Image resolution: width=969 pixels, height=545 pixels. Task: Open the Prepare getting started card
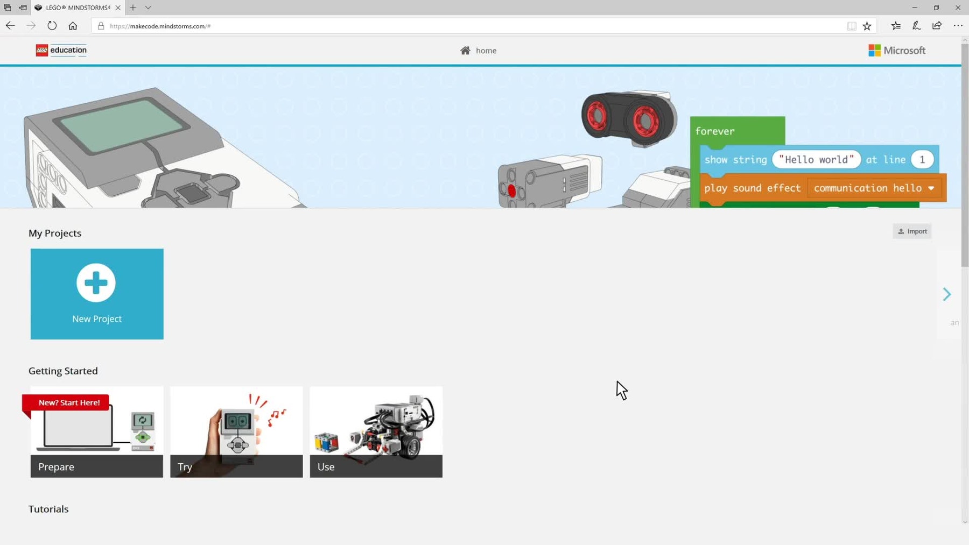click(x=97, y=431)
